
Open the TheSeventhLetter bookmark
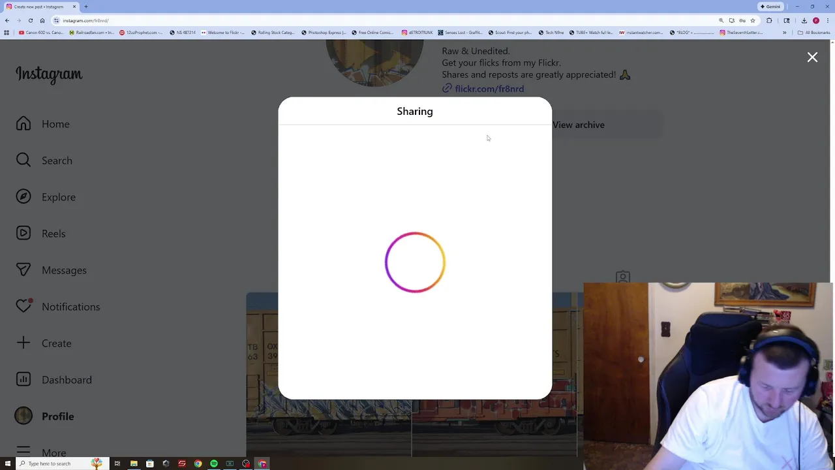pos(742,33)
